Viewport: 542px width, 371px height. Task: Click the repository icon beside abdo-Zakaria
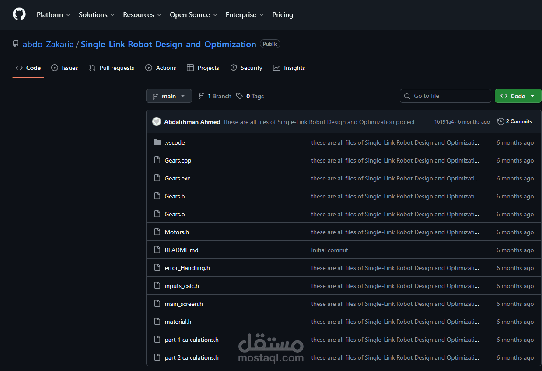point(16,44)
